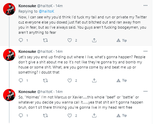
Task: Open Konosuke's avatar on the second tweet
Action: [9, 55]
